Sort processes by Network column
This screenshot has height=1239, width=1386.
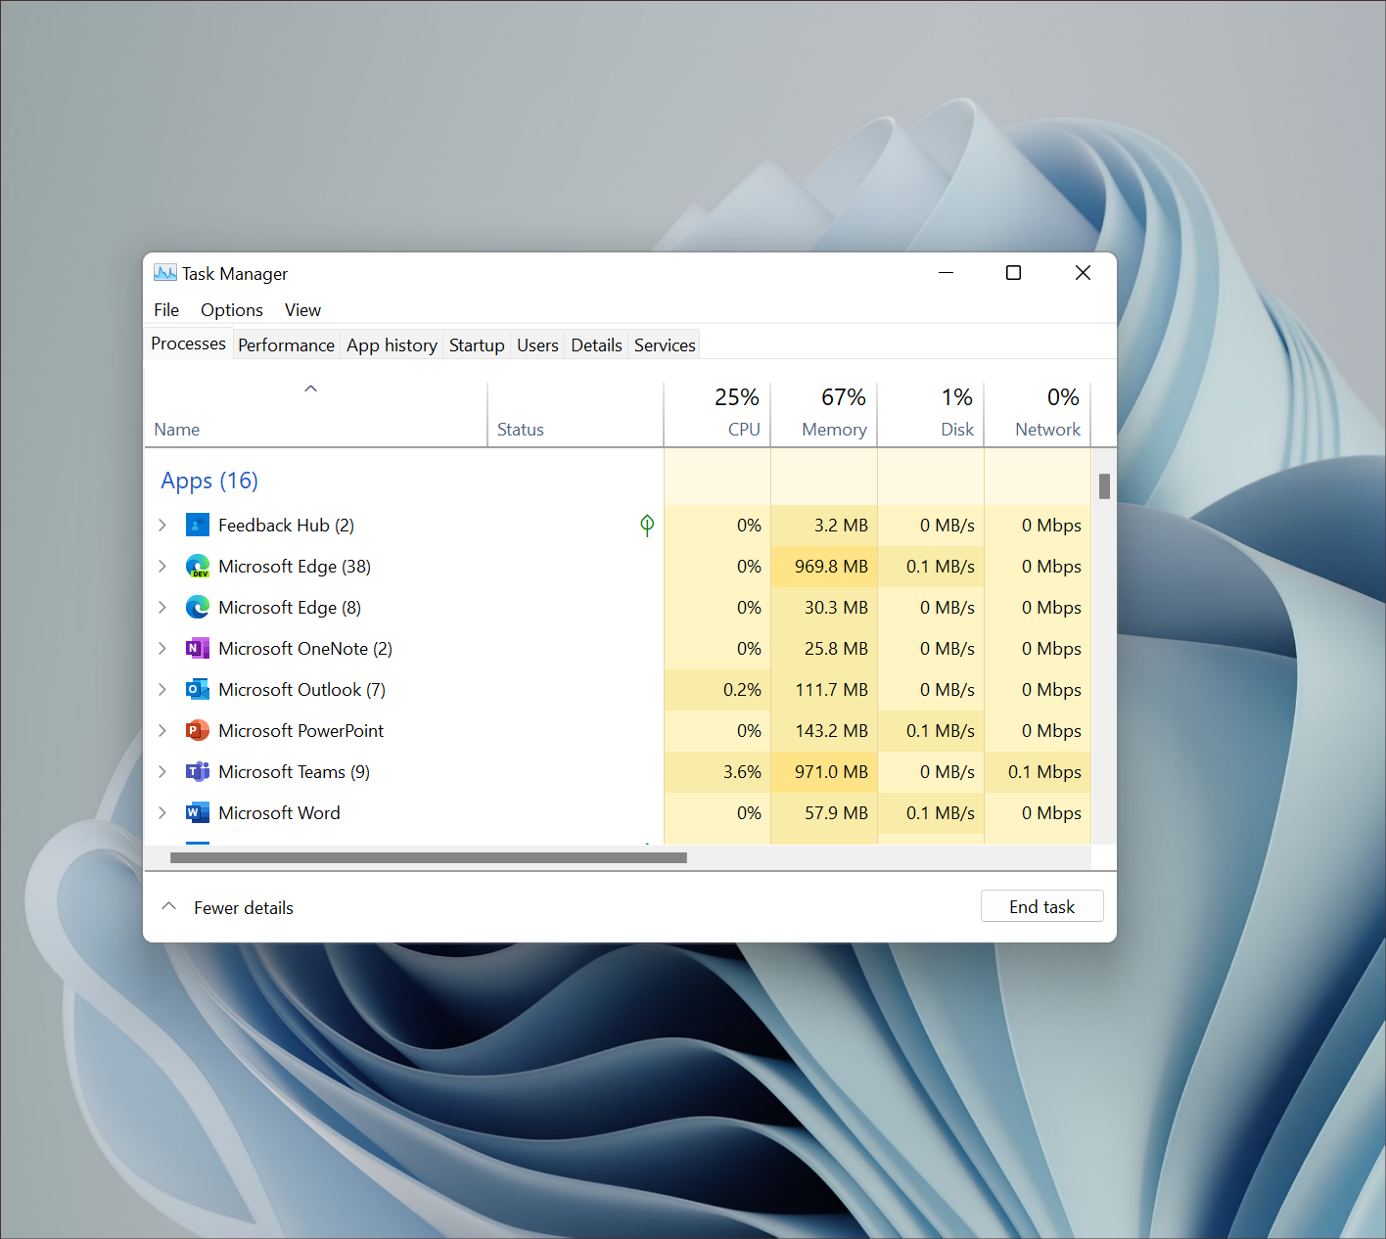1038,415
